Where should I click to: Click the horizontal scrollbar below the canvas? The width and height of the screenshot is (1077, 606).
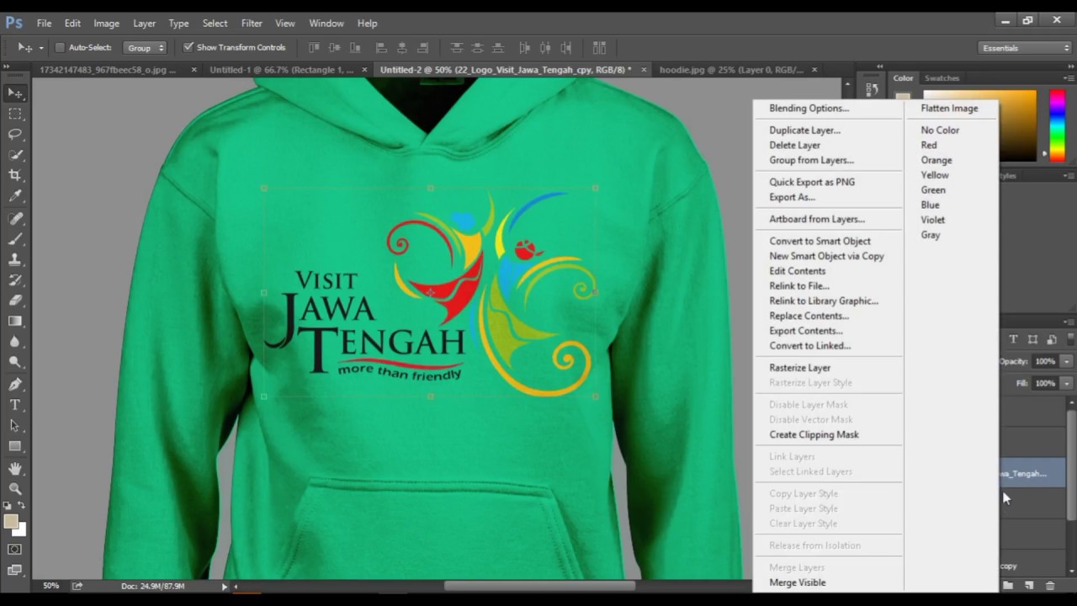[x=539, y=586]
